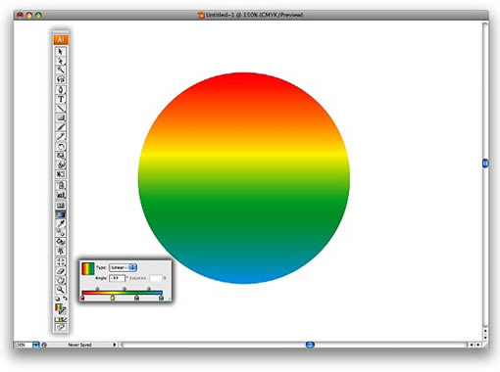The width and height of the screenshot is (500, 372).
Task: Select the yellow gradient color stop
Action: tap(113, 298)
